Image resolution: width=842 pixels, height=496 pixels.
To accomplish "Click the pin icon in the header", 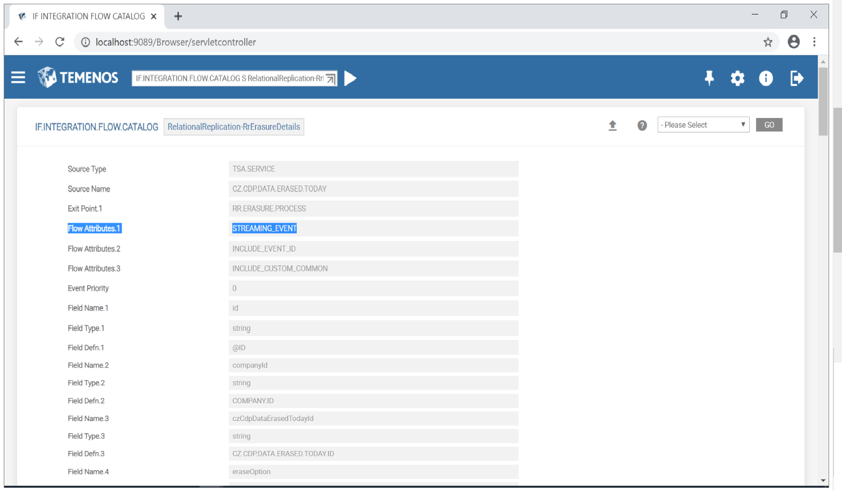I will click(x=709, y=78).
